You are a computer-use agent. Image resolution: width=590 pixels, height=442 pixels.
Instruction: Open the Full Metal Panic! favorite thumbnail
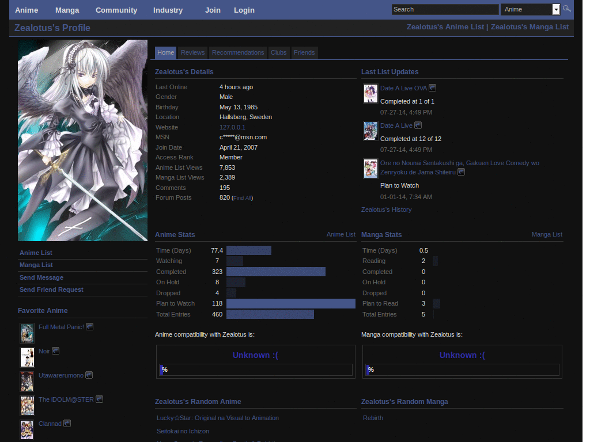click(x=27, y=333)
